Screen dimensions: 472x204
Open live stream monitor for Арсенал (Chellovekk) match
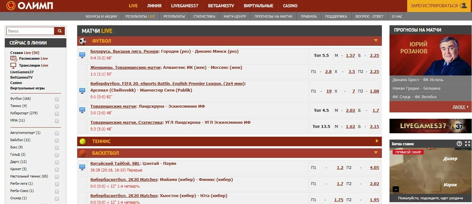(82, 91)
